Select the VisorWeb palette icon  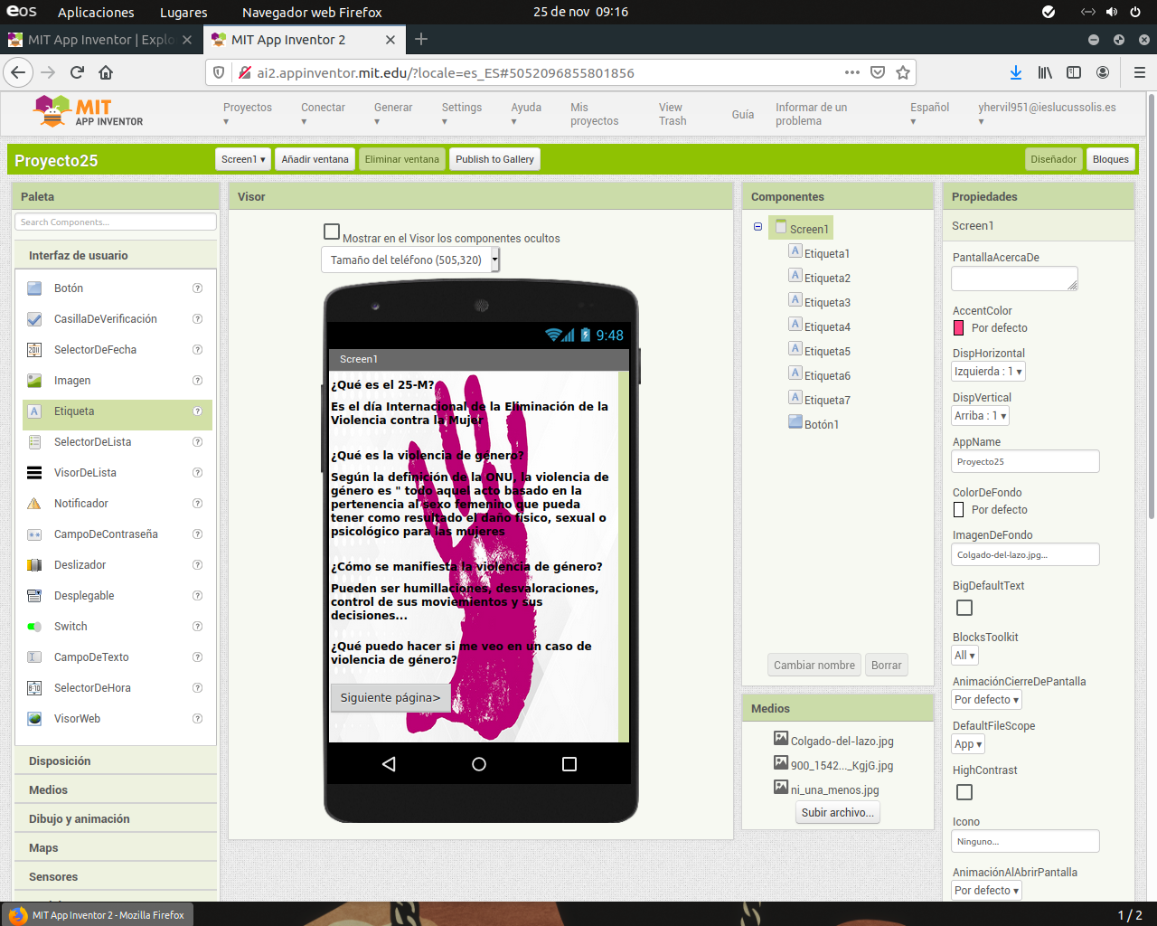click(x=34, y=719)
